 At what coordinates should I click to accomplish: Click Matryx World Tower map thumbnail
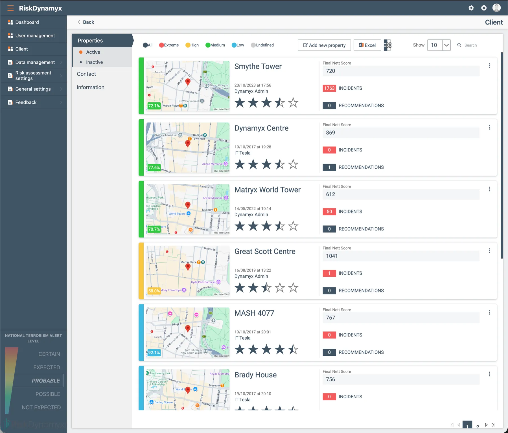pos(188,209)
